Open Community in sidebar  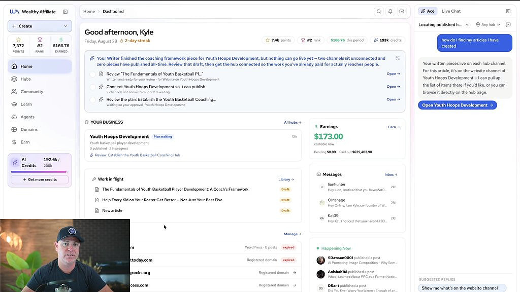pyautogui.click(x=40, y=92)
